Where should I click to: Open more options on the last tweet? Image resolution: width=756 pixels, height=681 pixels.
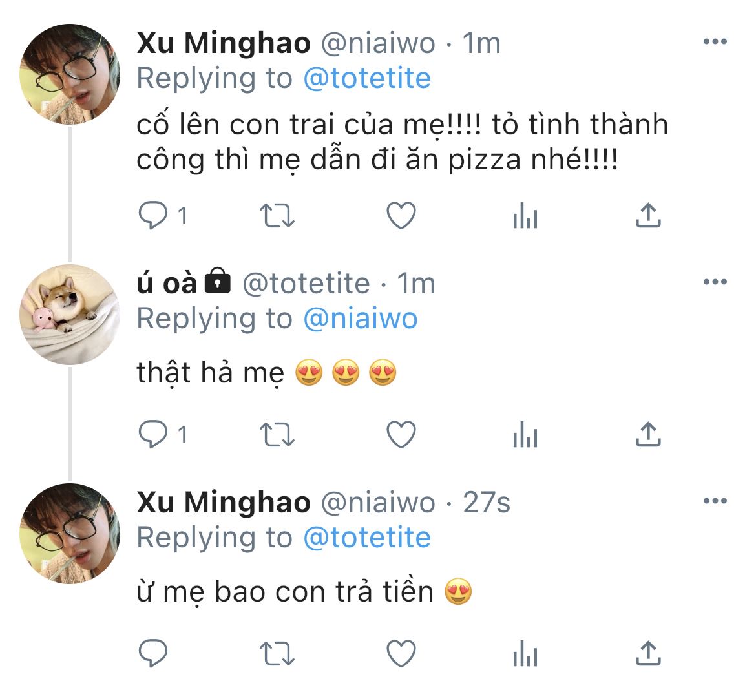point(715,501)
